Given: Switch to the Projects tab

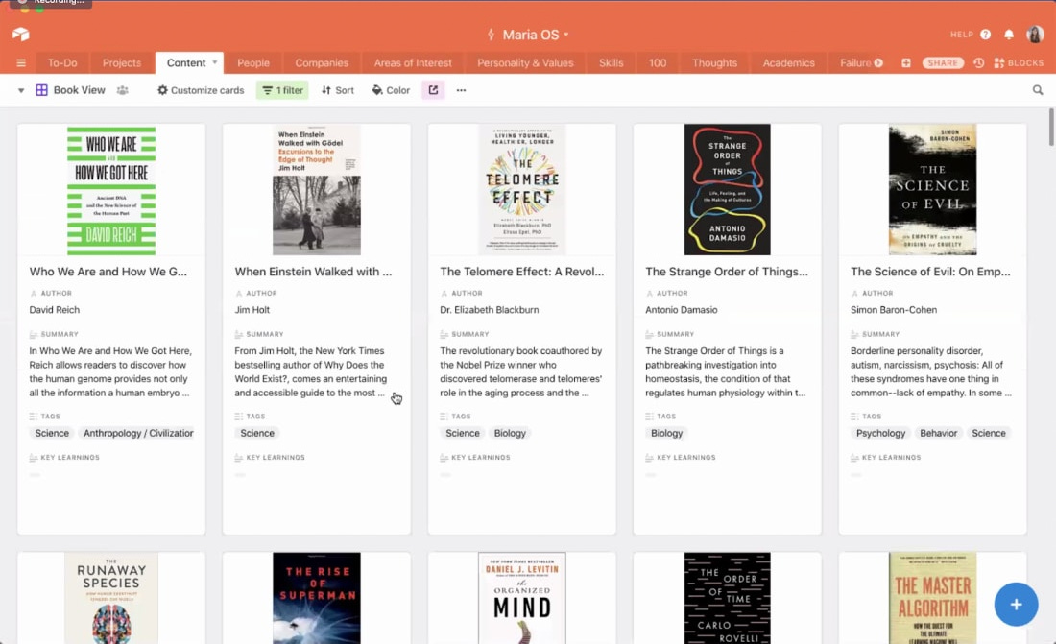Looking at the screenshot, I should pyautogui.click(x=122, y=63).
